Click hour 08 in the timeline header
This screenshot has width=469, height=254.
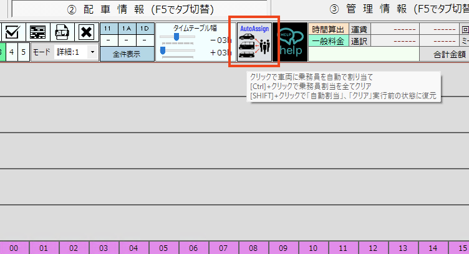point(253,248)
